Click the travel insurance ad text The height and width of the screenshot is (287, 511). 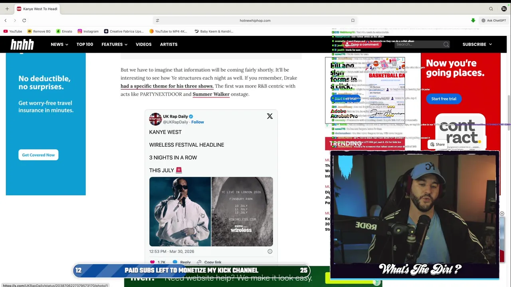(46, 106)
